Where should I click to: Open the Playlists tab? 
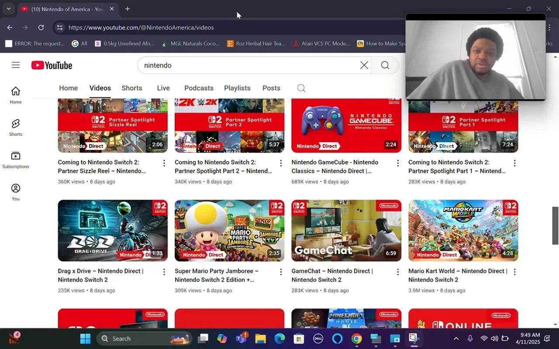click(x=237, y=88)
